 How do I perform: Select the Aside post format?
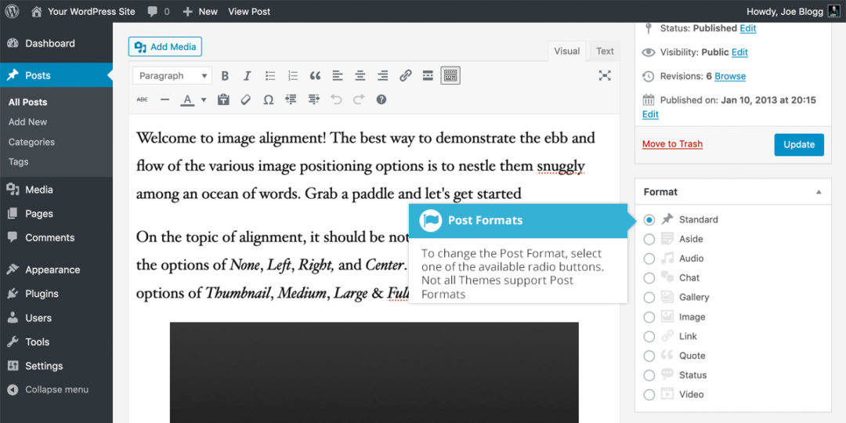(x=649, y=239)
